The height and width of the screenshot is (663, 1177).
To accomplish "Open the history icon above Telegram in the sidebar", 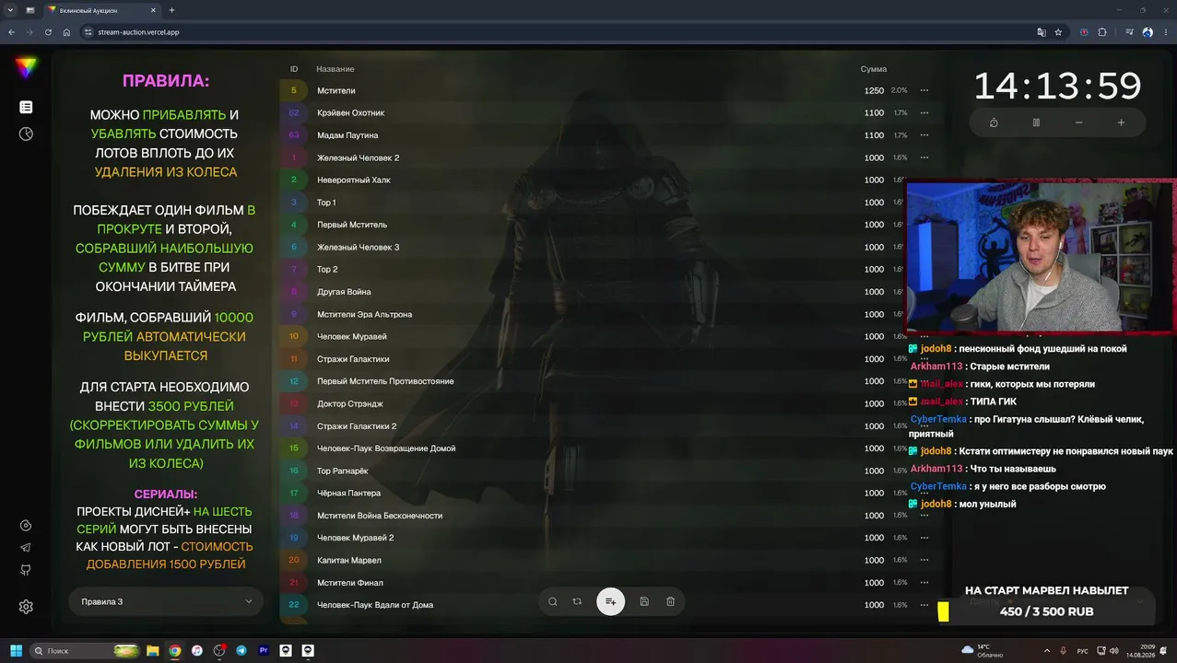I will point(26,526).
